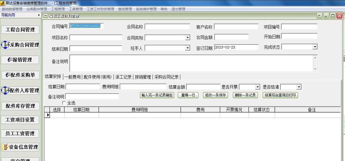Click the 结算状态 column header

point(262,110)
